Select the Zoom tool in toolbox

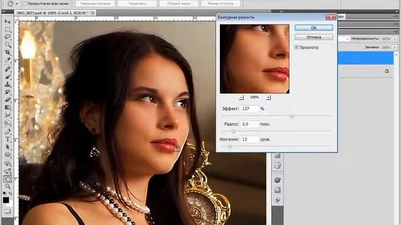point(8,186)
